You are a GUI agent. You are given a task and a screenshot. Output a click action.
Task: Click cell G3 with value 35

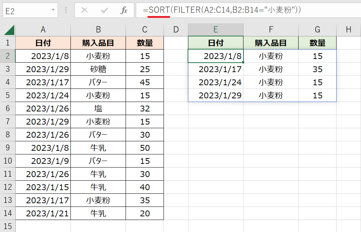click(317, 69)
